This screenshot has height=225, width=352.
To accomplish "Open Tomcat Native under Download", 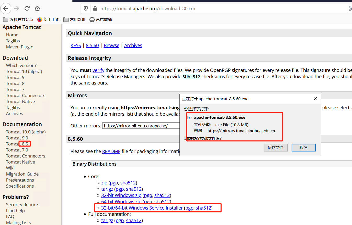I will coord(20,102).
